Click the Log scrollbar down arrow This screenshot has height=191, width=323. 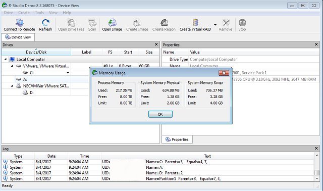pyautogui.click(x=317, y=179)
